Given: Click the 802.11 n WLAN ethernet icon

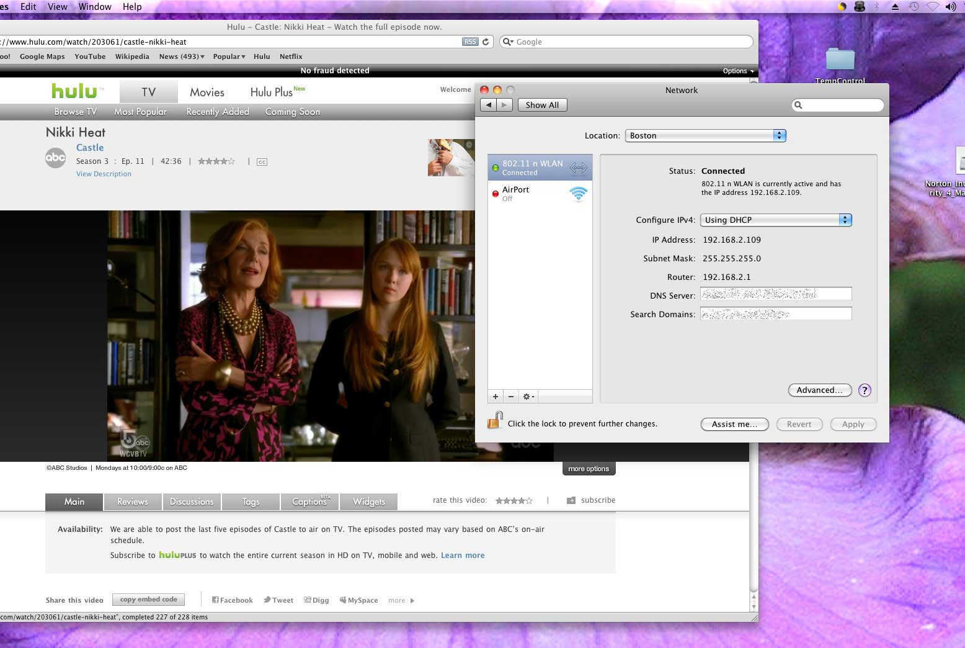Looking at the screenshot, I should tap(578, 168).
